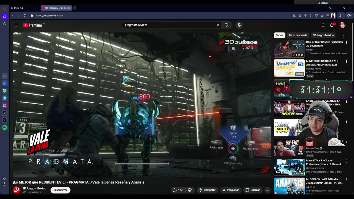Open more actions menu below video

click(x=267, y=190)
